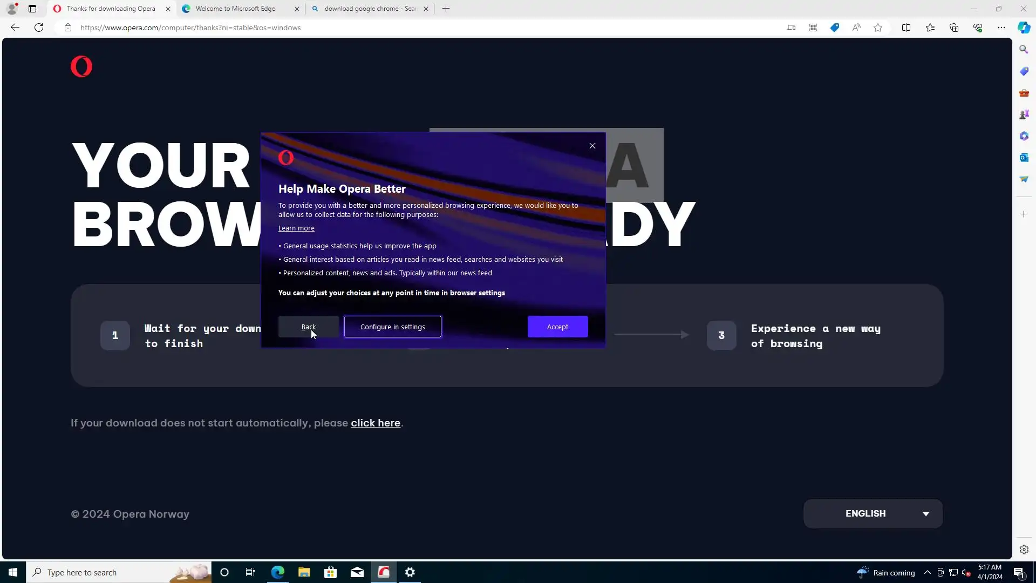Image resolution: width=1036 pixels, height=583 pixels.
Task: Switch to the download google chrome tab
Action: (370, 9)
